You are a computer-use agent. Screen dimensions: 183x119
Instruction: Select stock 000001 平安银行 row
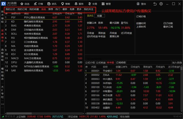pos(132,71)
